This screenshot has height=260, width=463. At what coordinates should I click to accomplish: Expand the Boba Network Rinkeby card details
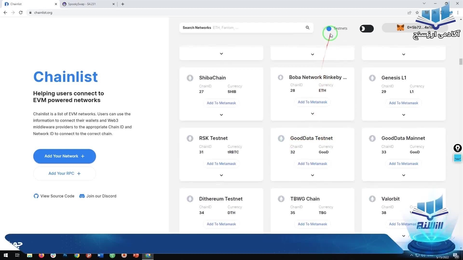pyautogui.click(x=313, y=114)
